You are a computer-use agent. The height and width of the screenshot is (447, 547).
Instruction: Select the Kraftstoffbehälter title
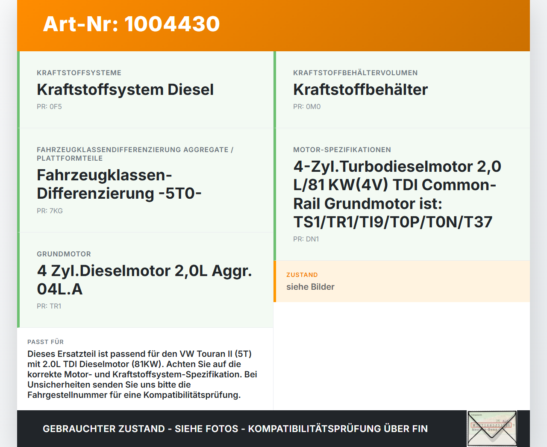360,90
